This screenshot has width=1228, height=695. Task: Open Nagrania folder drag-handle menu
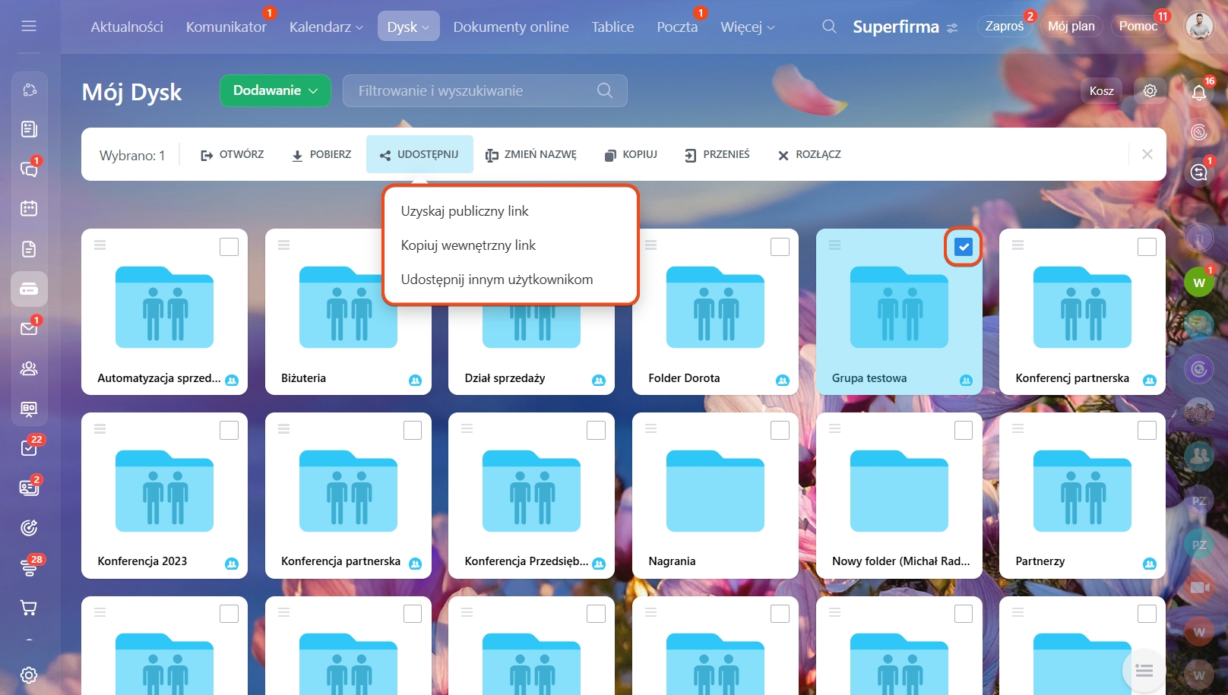click(x=651, y=428)
